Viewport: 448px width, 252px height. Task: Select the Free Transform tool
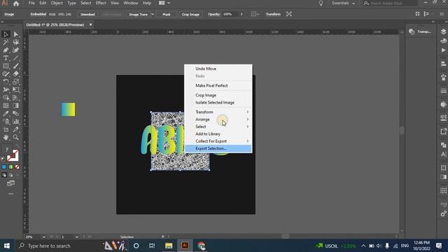click(16, 90)
